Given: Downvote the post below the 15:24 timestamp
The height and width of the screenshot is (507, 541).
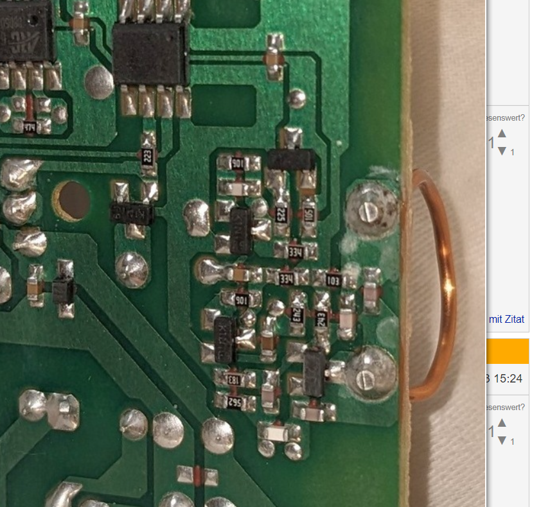Looking at the screenshot, I should (502, 440).
